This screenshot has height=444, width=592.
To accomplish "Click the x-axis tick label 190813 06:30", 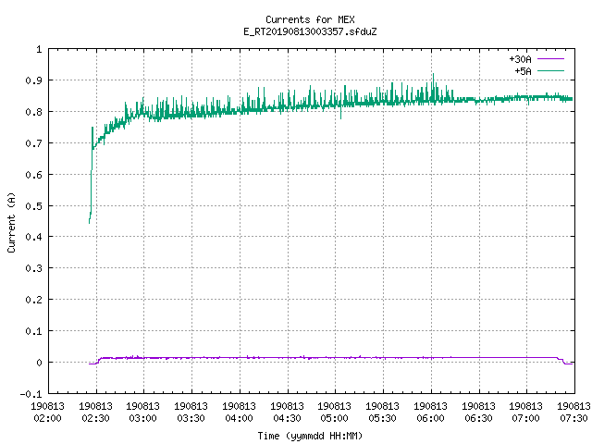I will pos(478,412).
